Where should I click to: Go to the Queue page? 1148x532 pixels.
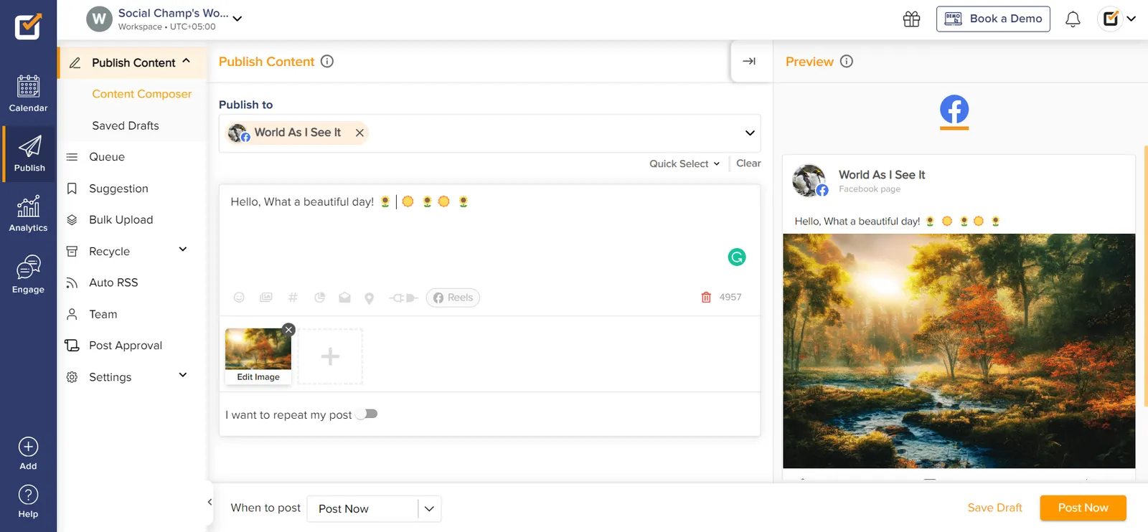(x=107, y=157)
